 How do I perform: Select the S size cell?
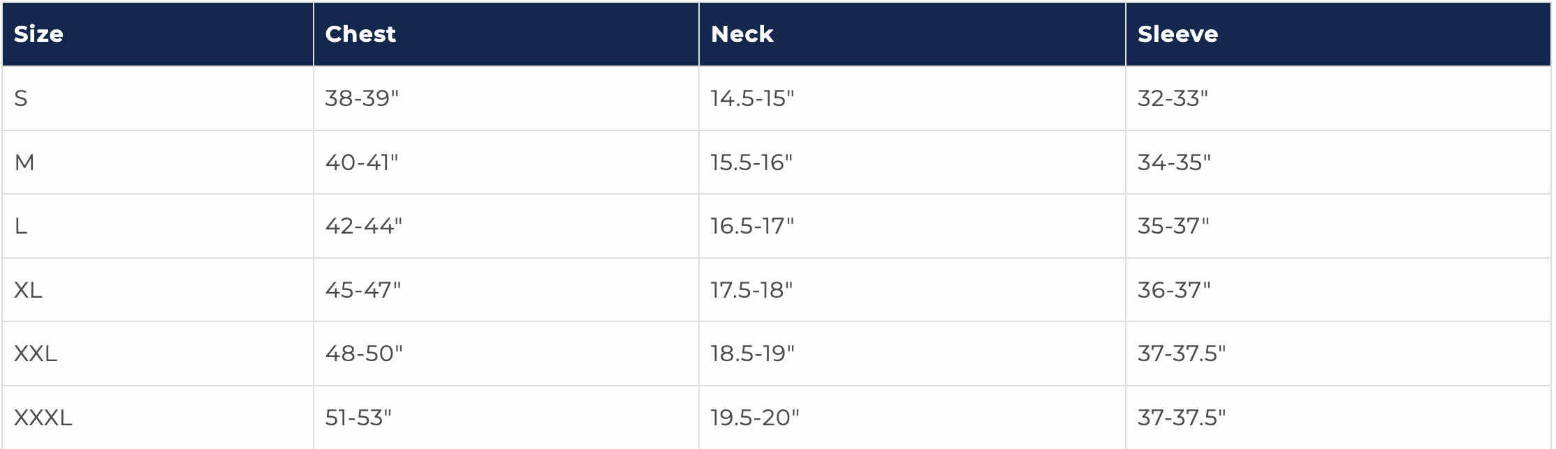pyautogui.click(x=21, y=98)
